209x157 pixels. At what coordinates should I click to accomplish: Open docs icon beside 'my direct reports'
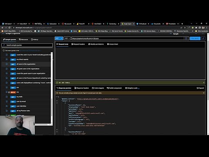(7, 59)
